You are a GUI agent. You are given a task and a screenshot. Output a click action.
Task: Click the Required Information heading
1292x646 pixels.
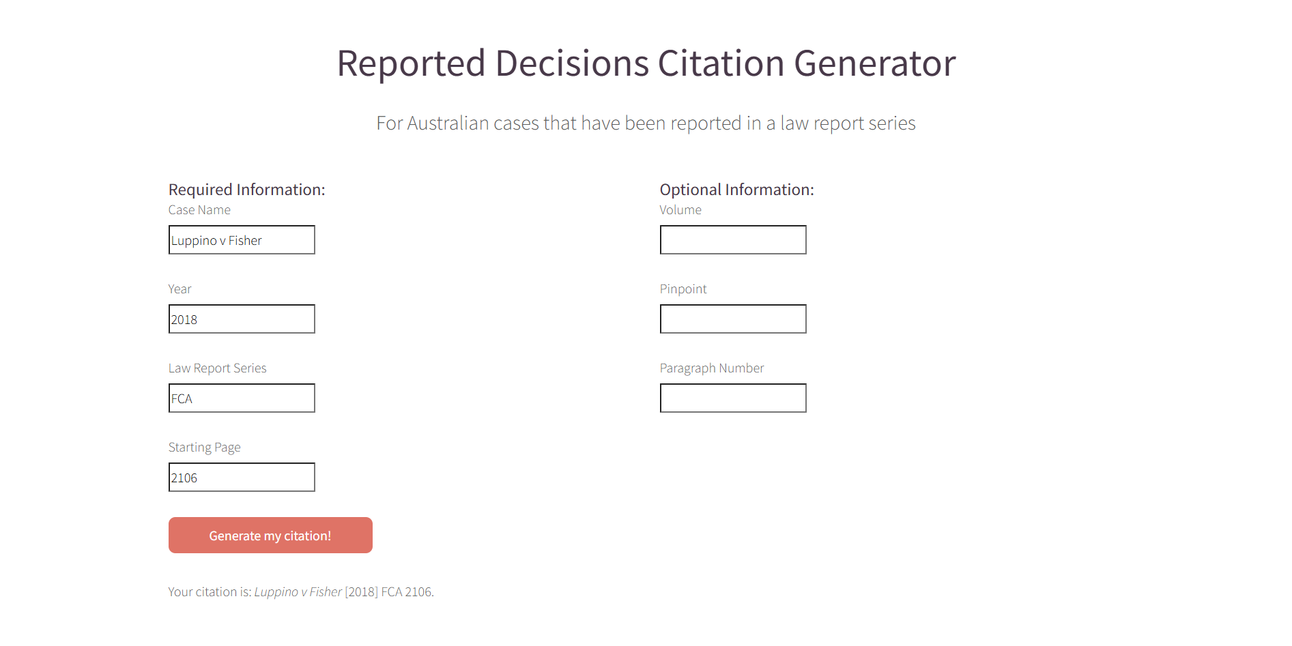click(246, 190)
